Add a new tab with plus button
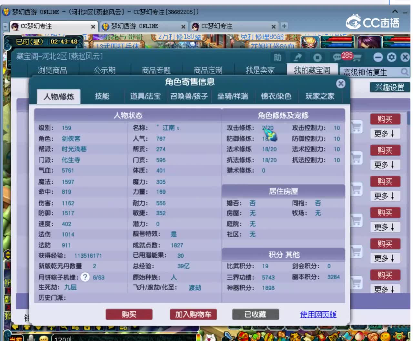This screenshot has width=413, height=341. point(284,26)
